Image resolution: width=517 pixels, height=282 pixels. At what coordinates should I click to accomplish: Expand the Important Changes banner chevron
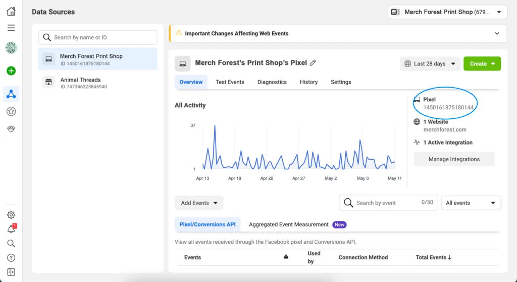click(x=497, y=34)
